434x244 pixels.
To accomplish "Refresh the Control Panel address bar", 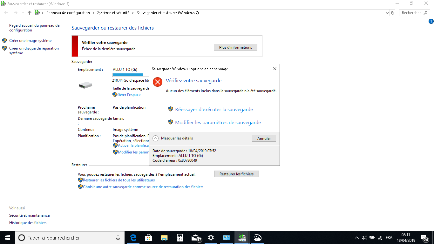I will tap(393, 13).
